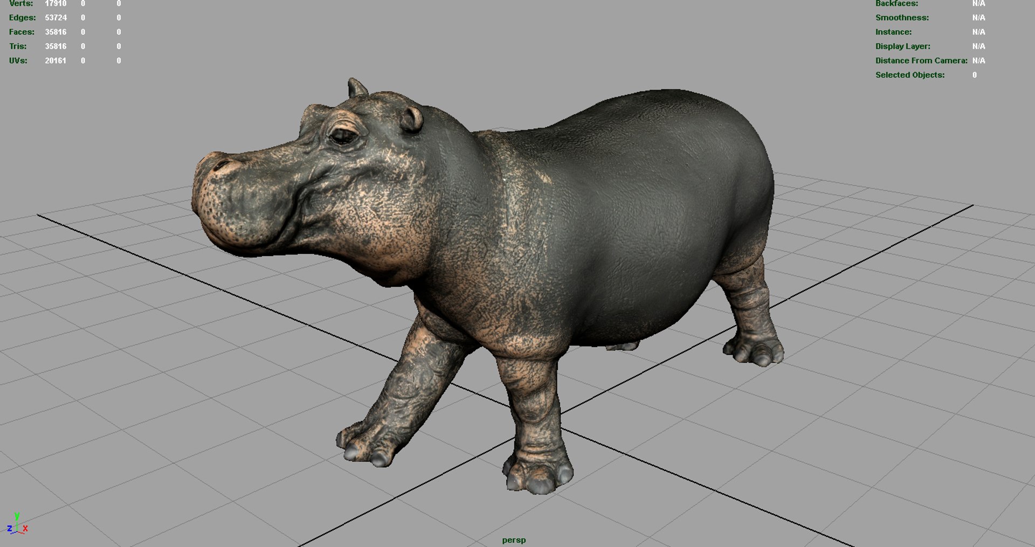Click the edges value 53724
Viewport: 1035px width, 547px height.
tap(56, 18)
